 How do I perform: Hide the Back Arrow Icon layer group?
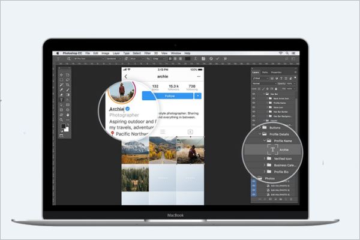[x=254, y=98]
